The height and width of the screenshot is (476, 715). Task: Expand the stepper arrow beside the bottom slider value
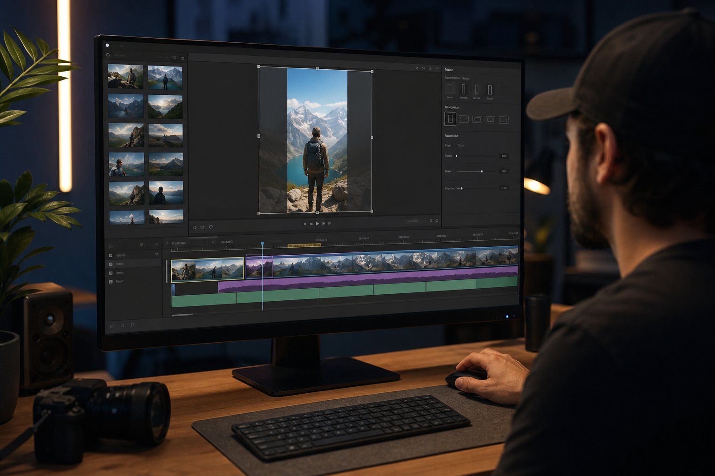513,188
